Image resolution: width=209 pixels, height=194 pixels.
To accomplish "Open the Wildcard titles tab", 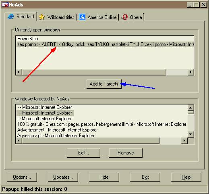I will tap(57, 17).
